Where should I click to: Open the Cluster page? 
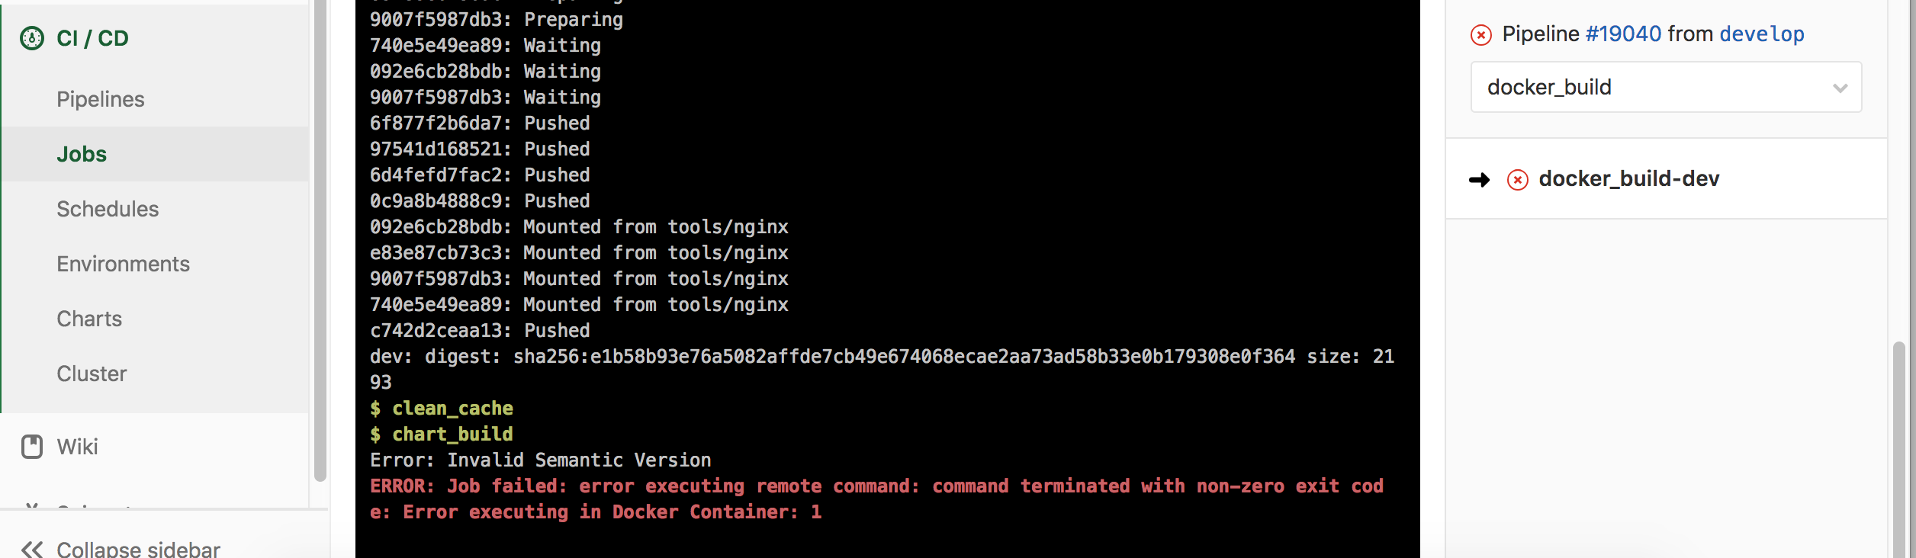click(x=92, y=374)
